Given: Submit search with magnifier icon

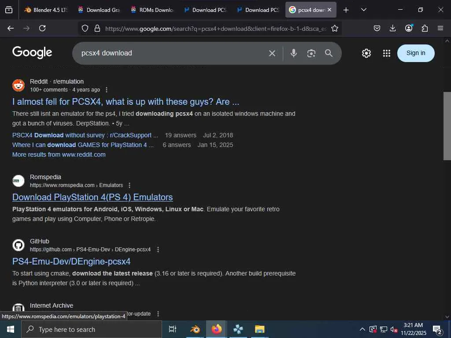Looking at the screenshot, I should (x=329, y=53).
